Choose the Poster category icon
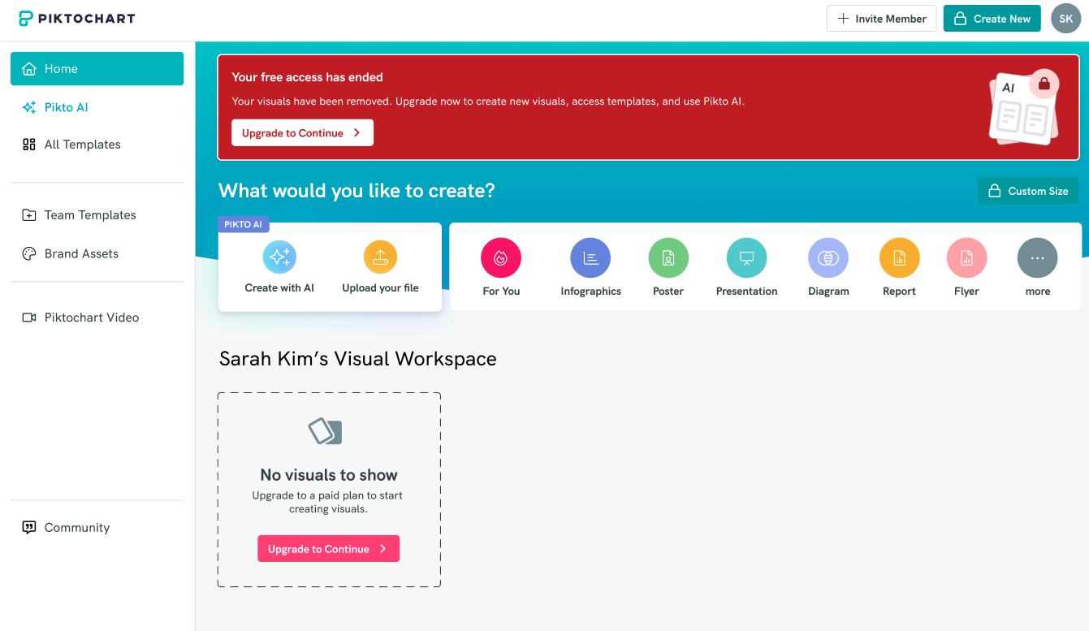The height and width of the screenshot is (631, 1089). coord(668,258)
